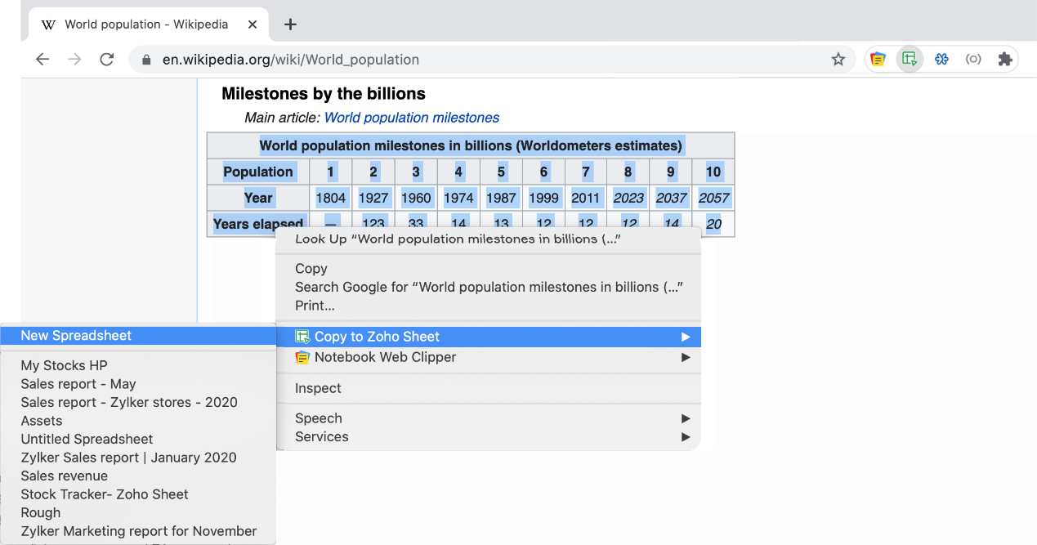Screen dimensions: 1037x545
Task: Click the 1999 year cell
Action: pos(543,198)
